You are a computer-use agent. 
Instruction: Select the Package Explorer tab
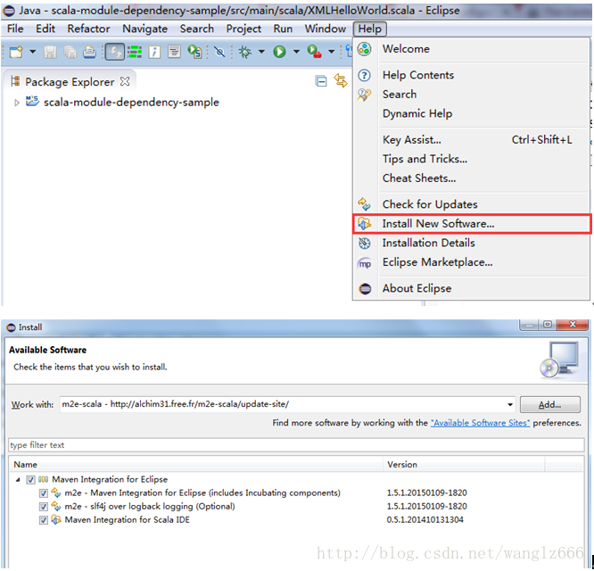point(70,82)
